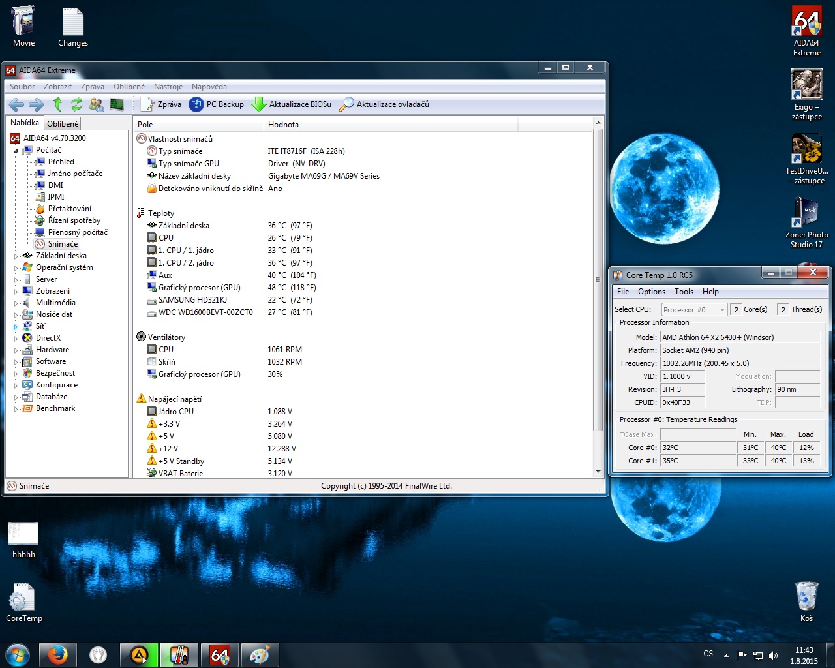Expand the Operační systém tree node

tap(16, 268)
